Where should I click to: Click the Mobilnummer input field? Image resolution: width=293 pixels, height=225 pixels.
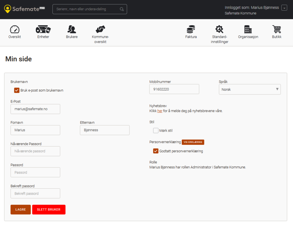(x=174, y=89)
